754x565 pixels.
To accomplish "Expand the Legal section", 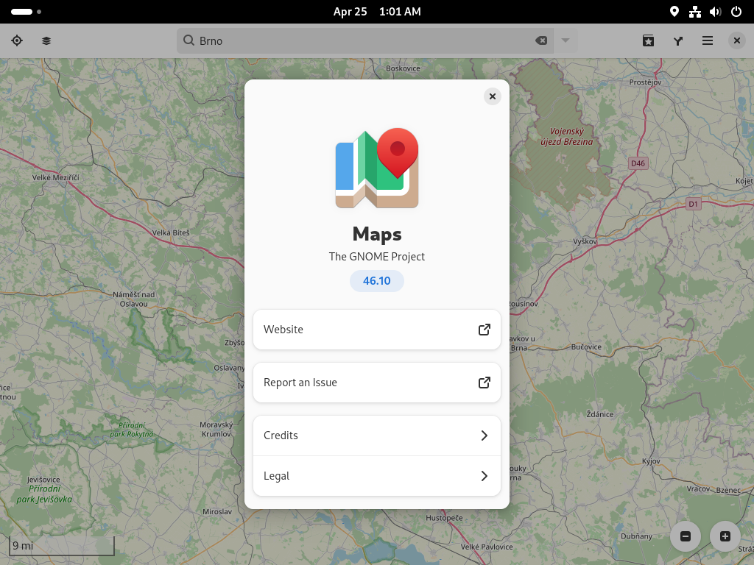I will click(377, 476).
